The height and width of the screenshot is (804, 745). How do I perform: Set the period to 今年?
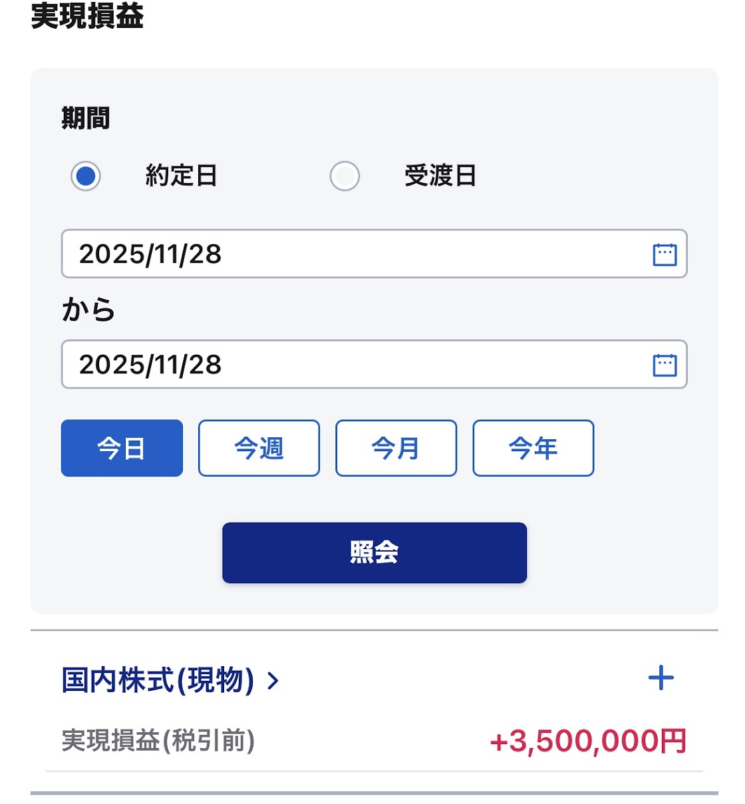point(533,448)
